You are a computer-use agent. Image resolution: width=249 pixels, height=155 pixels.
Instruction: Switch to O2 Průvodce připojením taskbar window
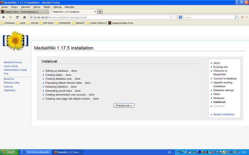point(36,152)
